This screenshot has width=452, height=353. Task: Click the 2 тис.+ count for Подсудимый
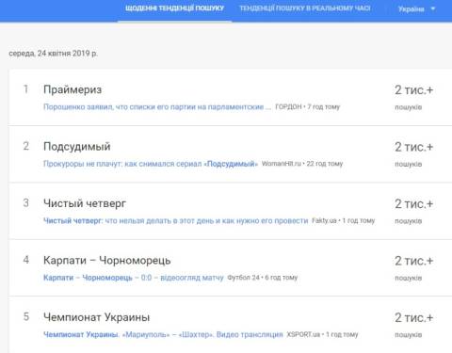pos(414,147)
